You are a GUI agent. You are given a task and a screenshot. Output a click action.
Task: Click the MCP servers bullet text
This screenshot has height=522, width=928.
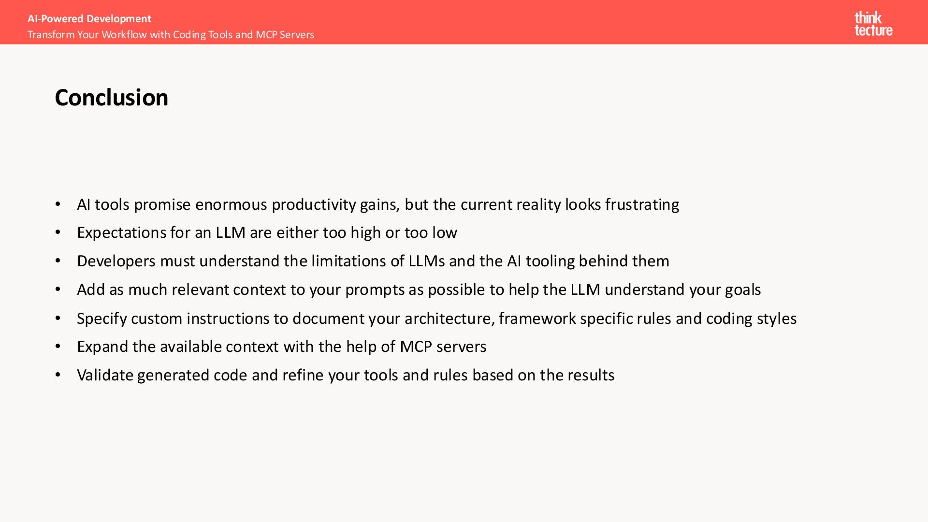click(282, 347)
